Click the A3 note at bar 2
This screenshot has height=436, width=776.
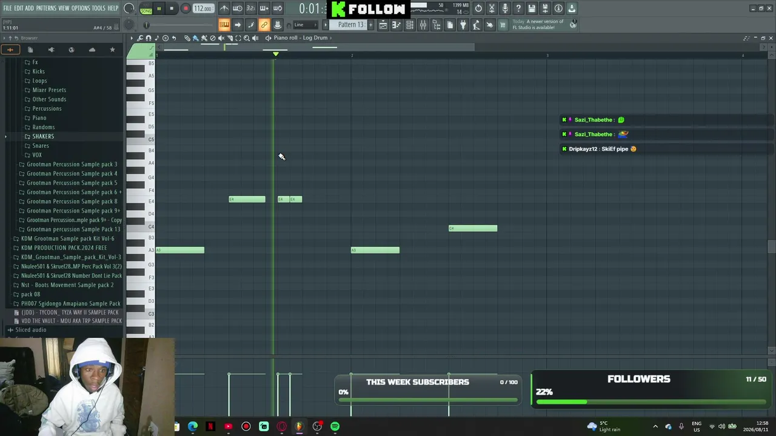pyautogui.click(x=375, y=250)
